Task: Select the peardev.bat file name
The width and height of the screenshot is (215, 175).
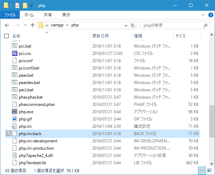Action: tap(29, 83)
